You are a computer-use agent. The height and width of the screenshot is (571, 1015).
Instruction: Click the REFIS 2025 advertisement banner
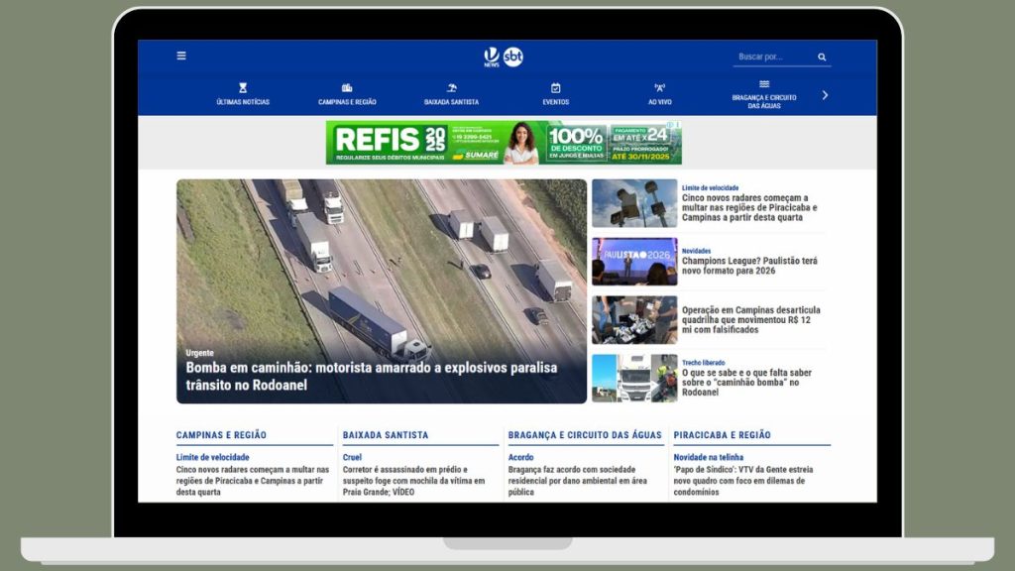pyautogui.click(x=507, y=142)
